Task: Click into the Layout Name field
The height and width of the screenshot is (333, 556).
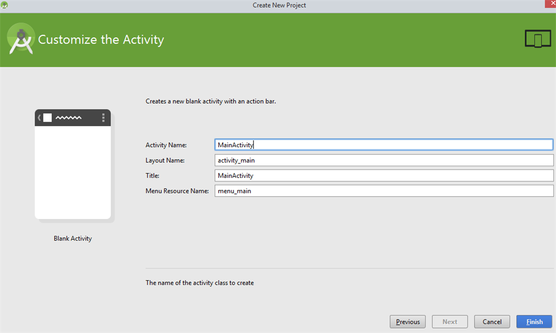Action: tap(383, 160)
